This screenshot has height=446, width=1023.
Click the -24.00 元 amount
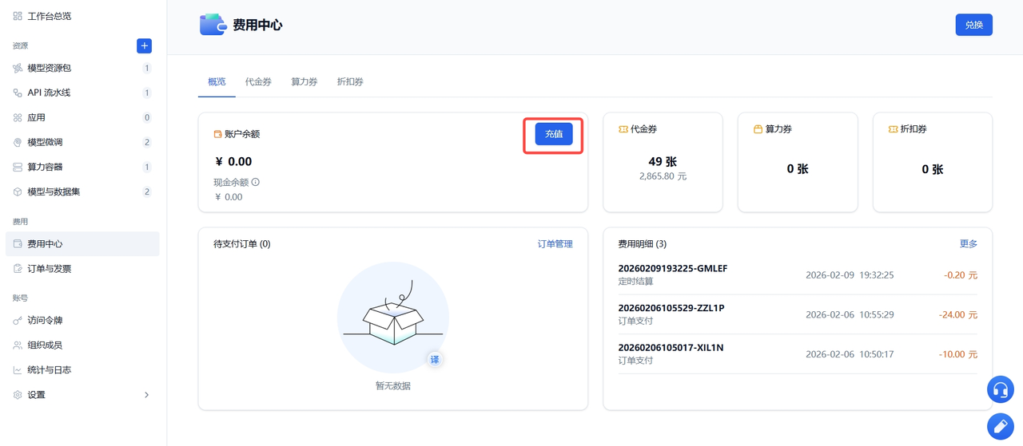[958, 315]
